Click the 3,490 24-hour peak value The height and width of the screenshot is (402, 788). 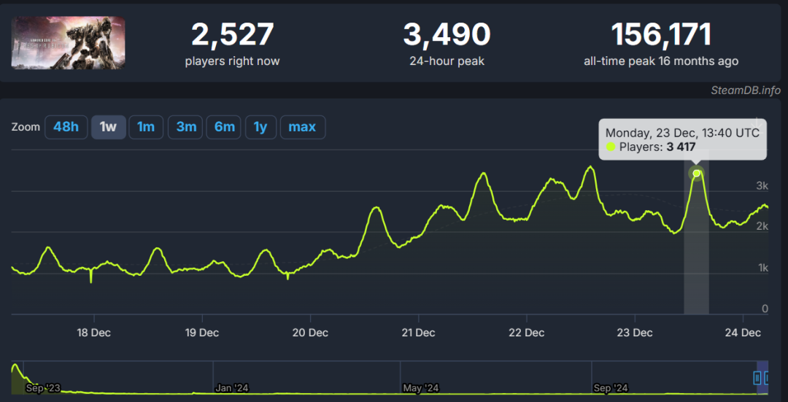tap(447, 35)
